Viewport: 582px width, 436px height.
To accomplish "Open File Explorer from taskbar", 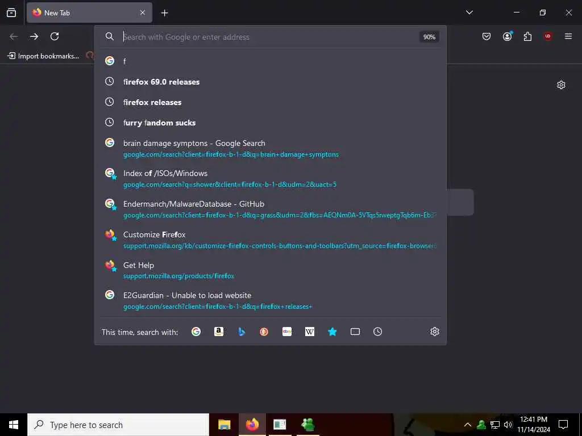I will click(224, 425).
